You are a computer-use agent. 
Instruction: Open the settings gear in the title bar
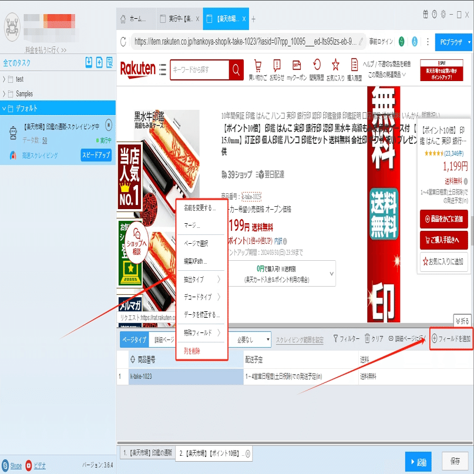click(443, 14)
